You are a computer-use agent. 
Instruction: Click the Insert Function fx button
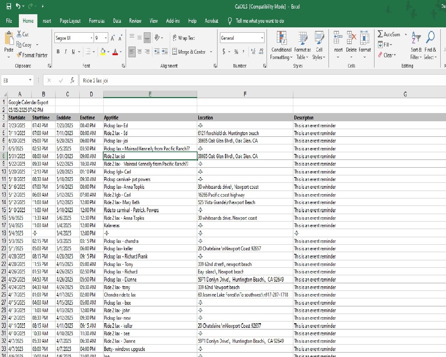72,80
